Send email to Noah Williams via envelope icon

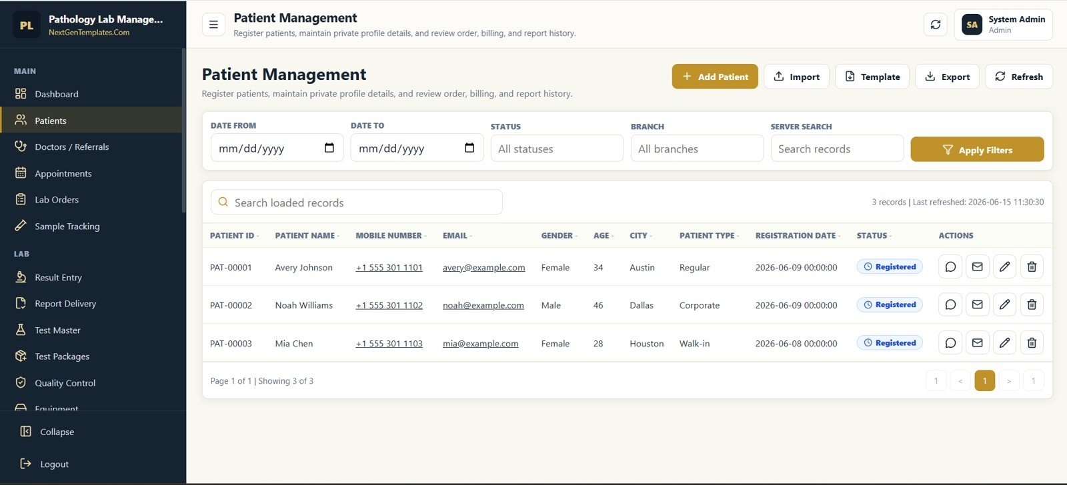977,304
